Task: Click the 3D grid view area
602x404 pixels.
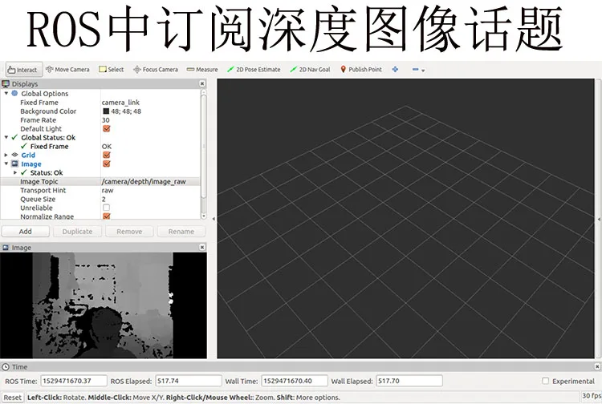Action: tap(405, 219)
